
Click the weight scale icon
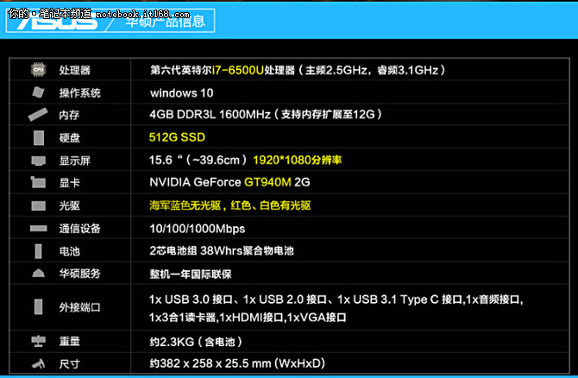coord(38,341)
